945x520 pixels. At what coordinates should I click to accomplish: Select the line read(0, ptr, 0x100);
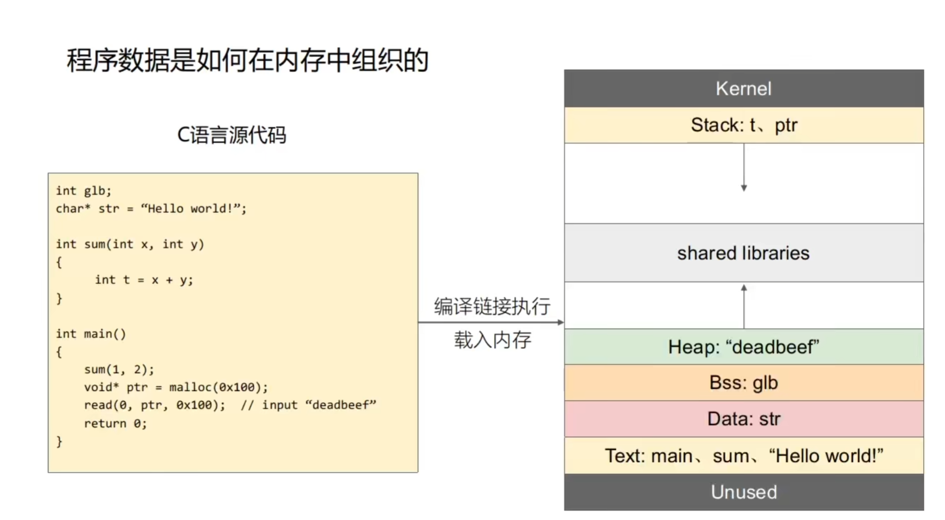[155, 405]
